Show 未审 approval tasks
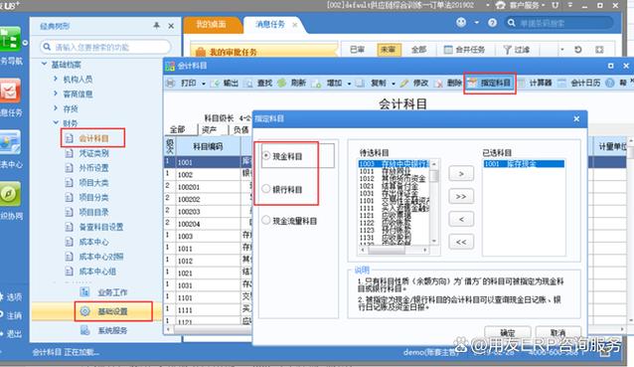Image resolution: width=634 pixels, height=367 pixels. (x=389, y=50)
